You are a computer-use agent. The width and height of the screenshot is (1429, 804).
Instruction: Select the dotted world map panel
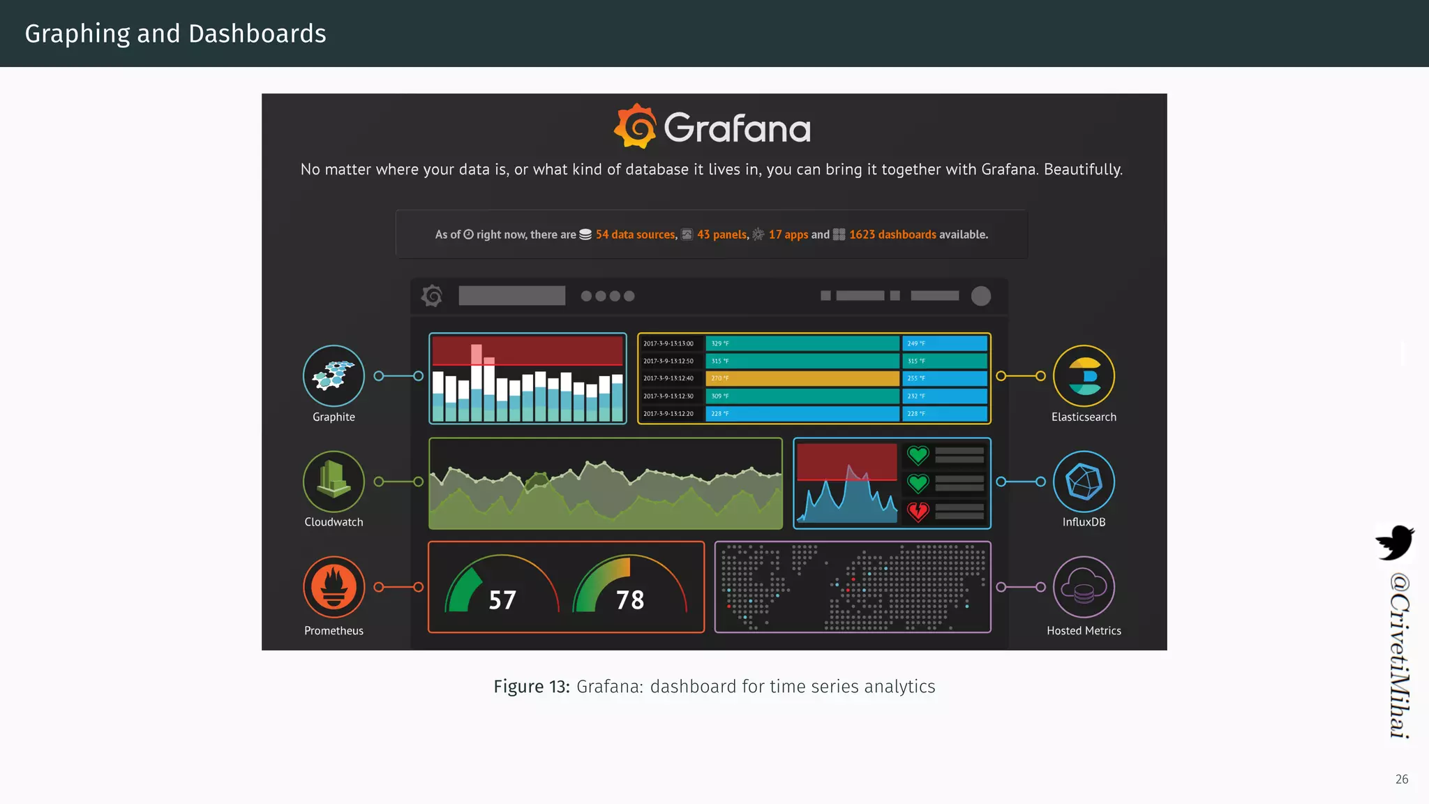853,587
